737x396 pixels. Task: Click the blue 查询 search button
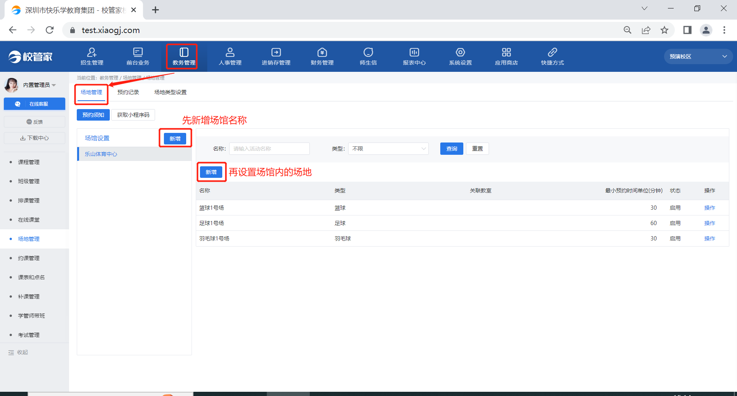point(451,149)
